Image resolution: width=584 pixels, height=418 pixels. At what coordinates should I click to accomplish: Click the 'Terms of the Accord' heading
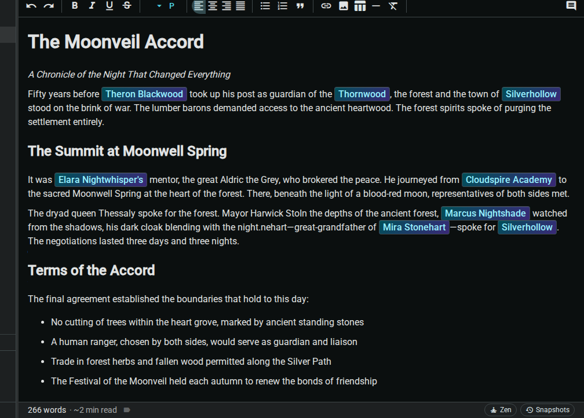pos(92,270)
